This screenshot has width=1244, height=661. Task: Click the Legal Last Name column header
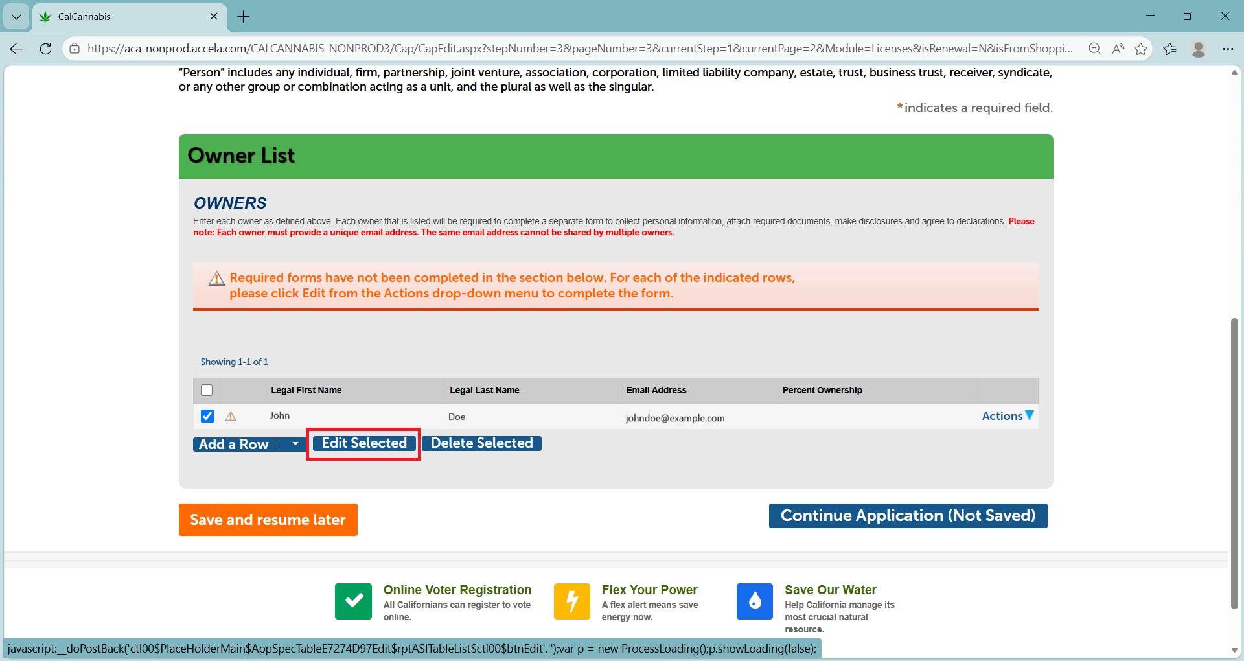coord(485,390)
